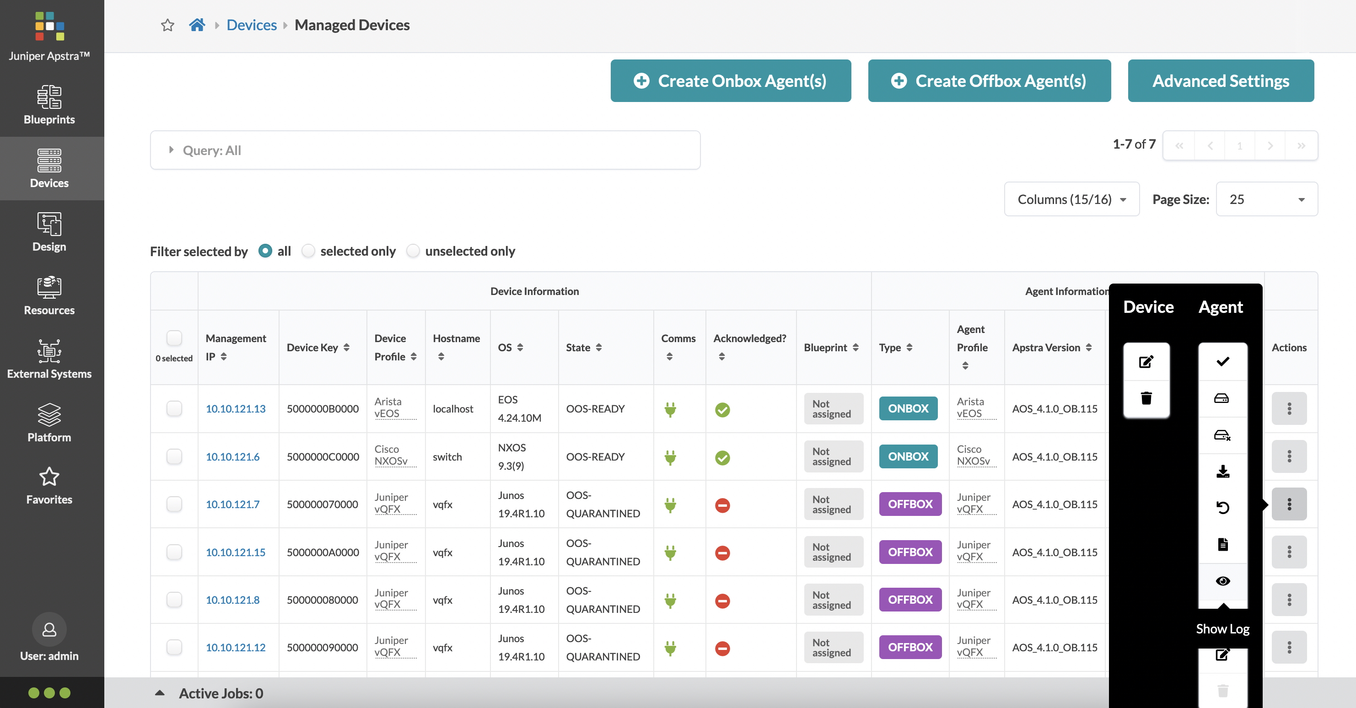This screenshot has width=1356, height=708.
Task: Click the OFFBOX badge for row 10.10.121.15
Action: pyautogui.click(x=910, y=552)
